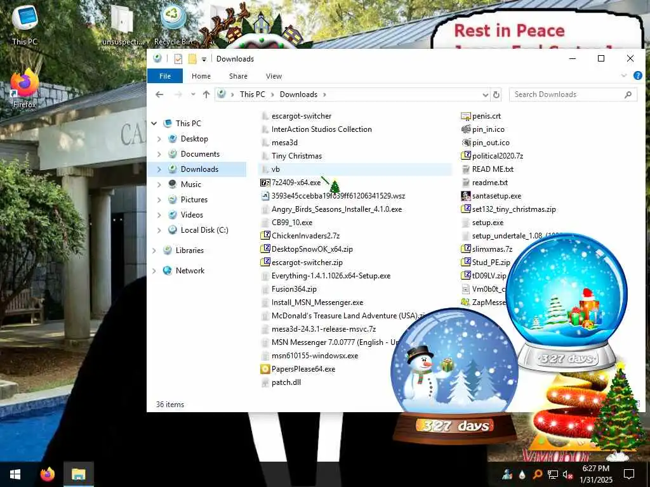Click the people tray icon
The width and height of the screenshot is (650, 487).
(x=507, y=474)
